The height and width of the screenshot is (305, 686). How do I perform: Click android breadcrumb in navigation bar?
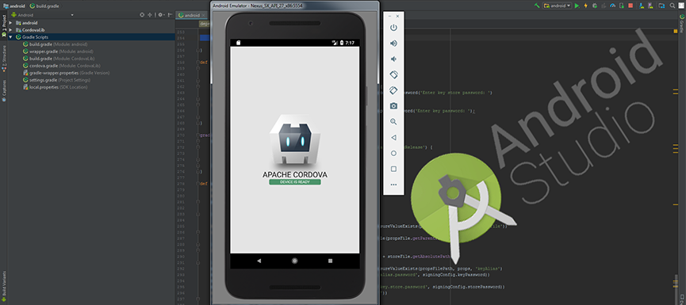(14, 6)
